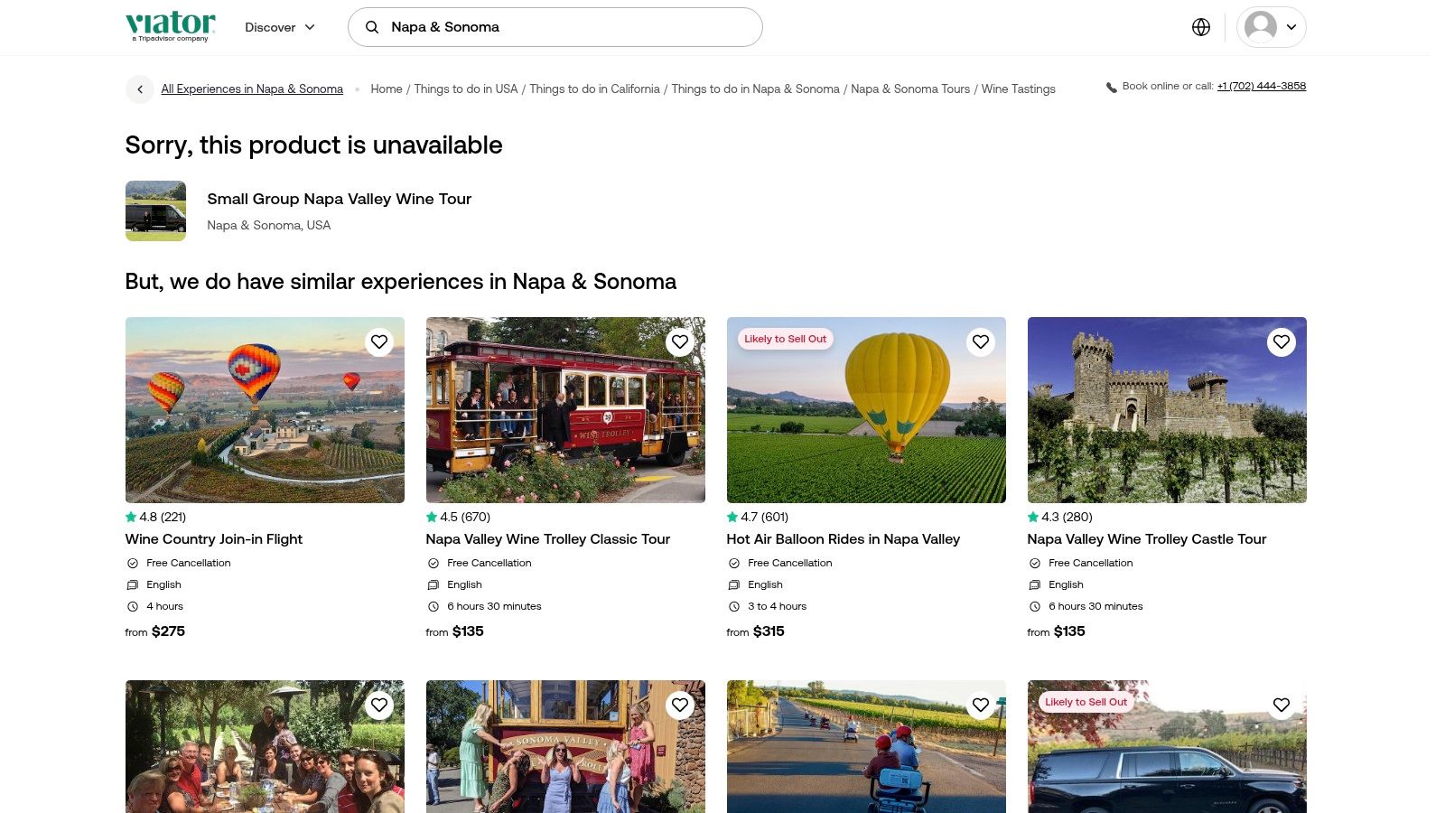Open Things to do in Napa & Sonoma breadcrumb

(755, 89)
